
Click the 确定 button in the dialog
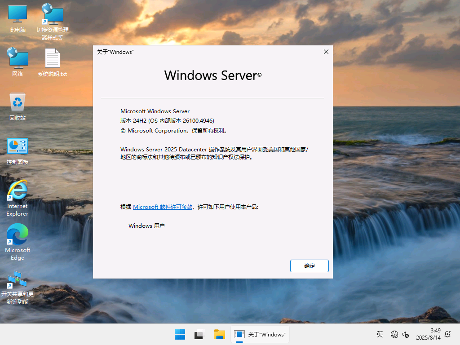pyautogui.click(x=309, y=266)
